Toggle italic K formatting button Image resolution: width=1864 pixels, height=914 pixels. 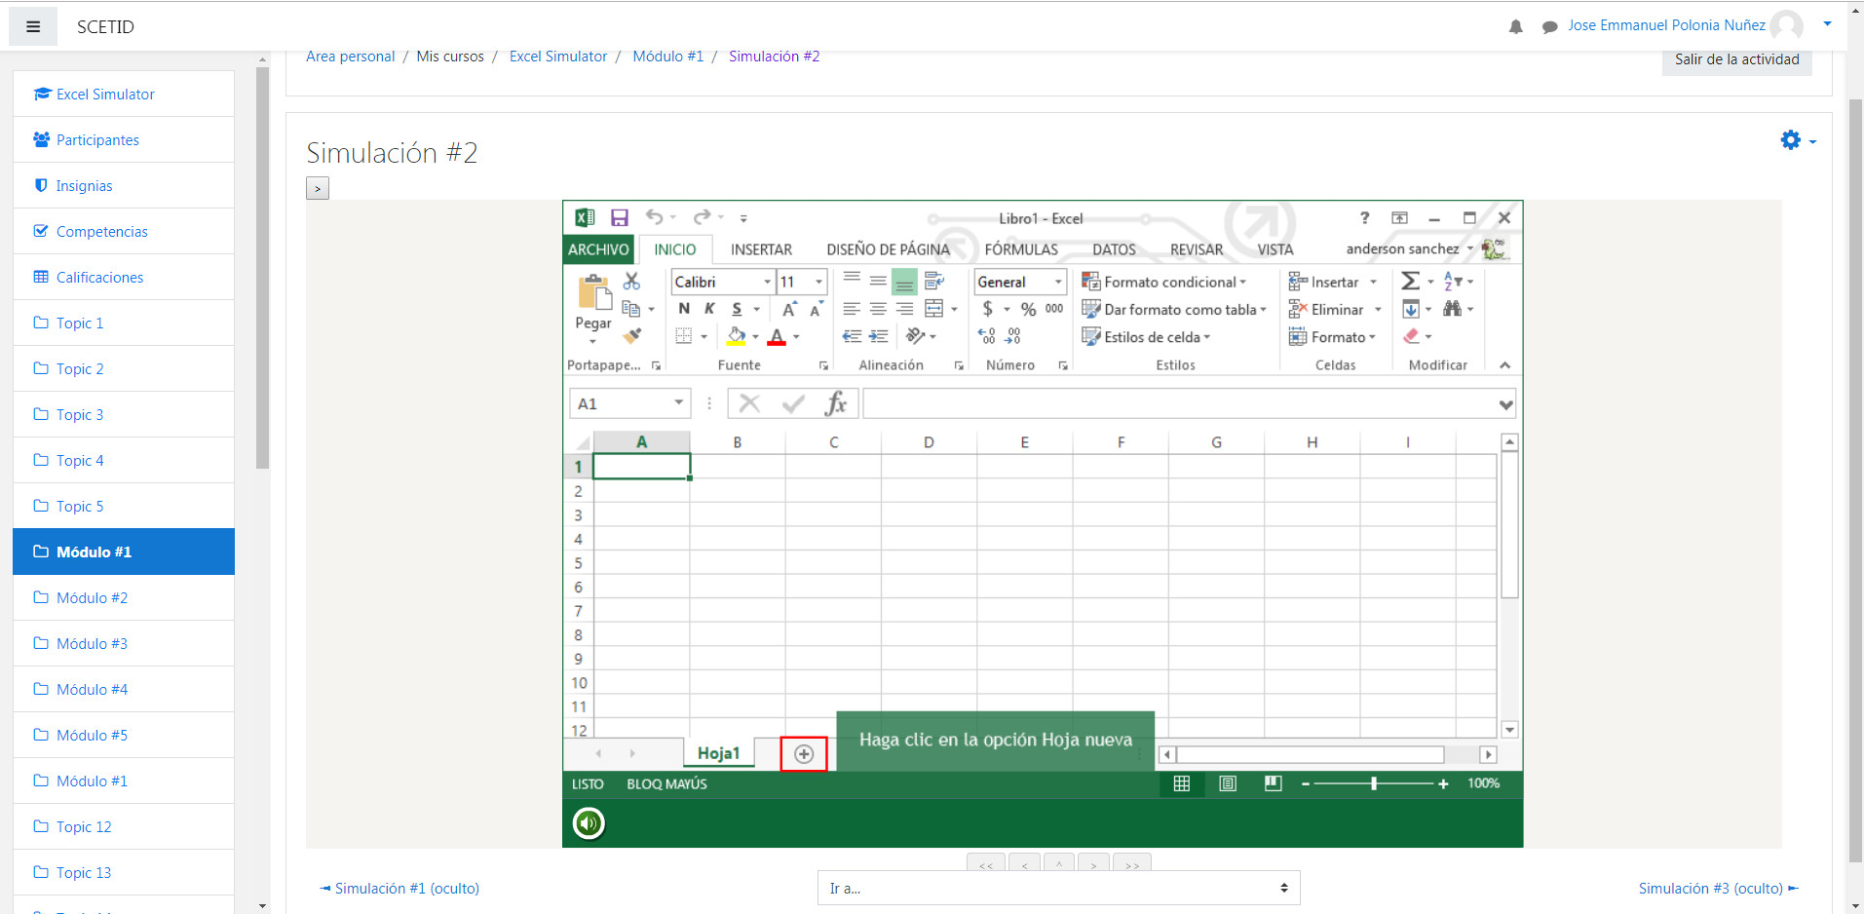click(709, 309)
